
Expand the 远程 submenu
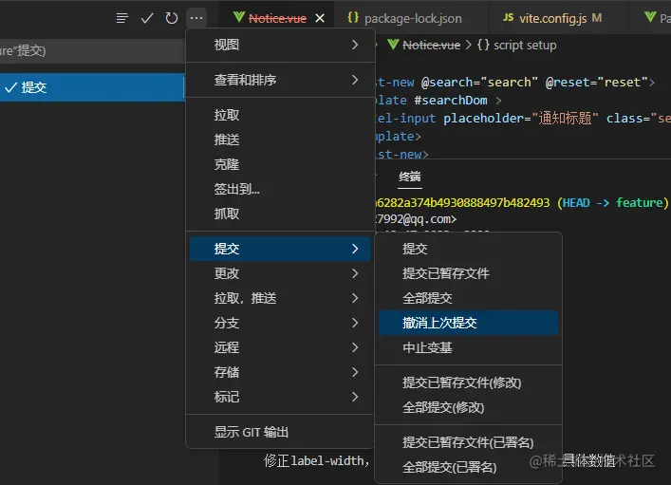tap(280, 347)
